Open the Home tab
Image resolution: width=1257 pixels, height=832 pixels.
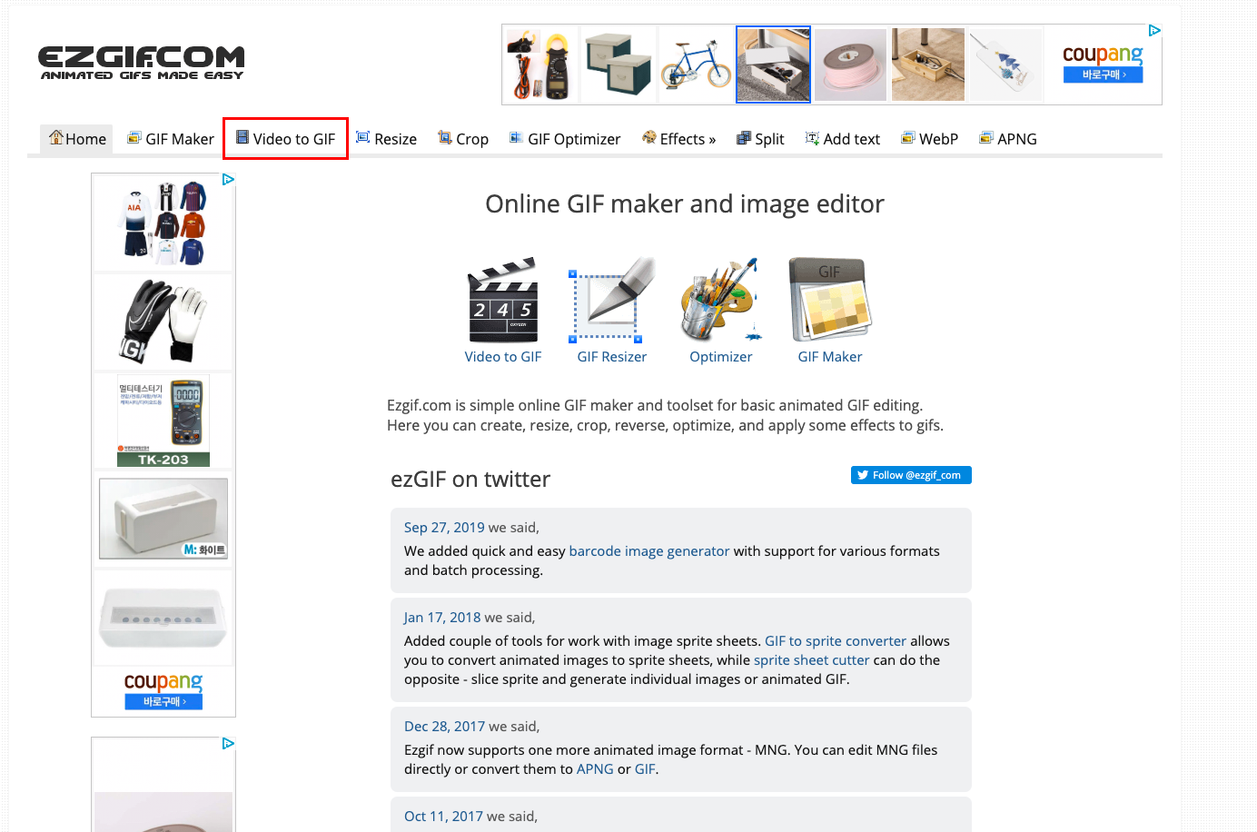[77, 139]
